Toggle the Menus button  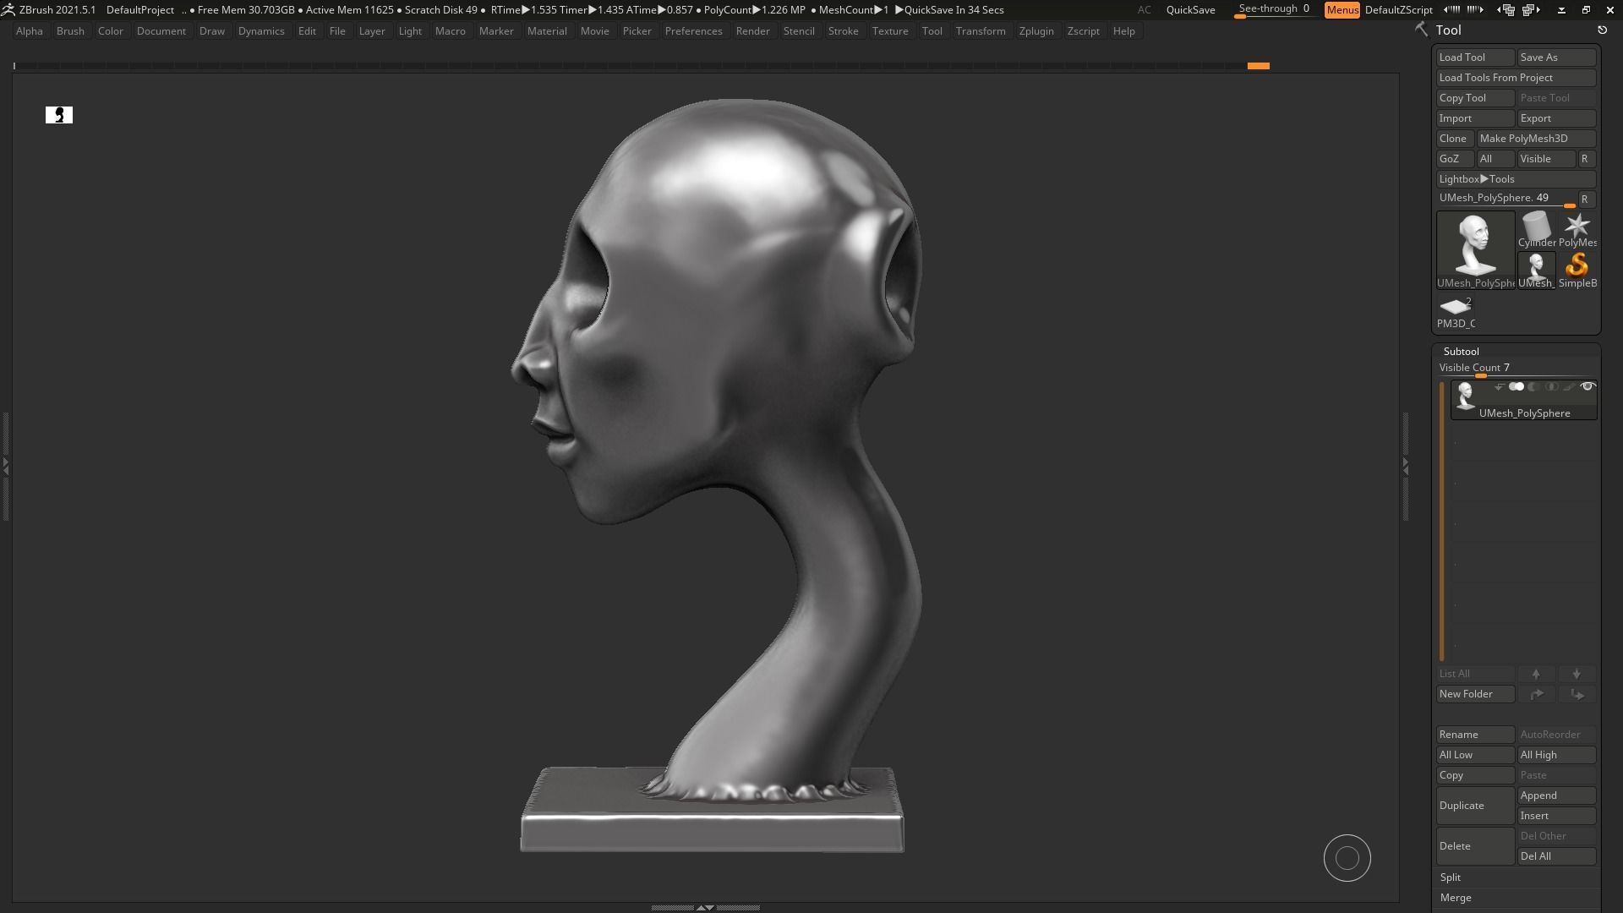pyautogui.click(x=1342, y=10)
